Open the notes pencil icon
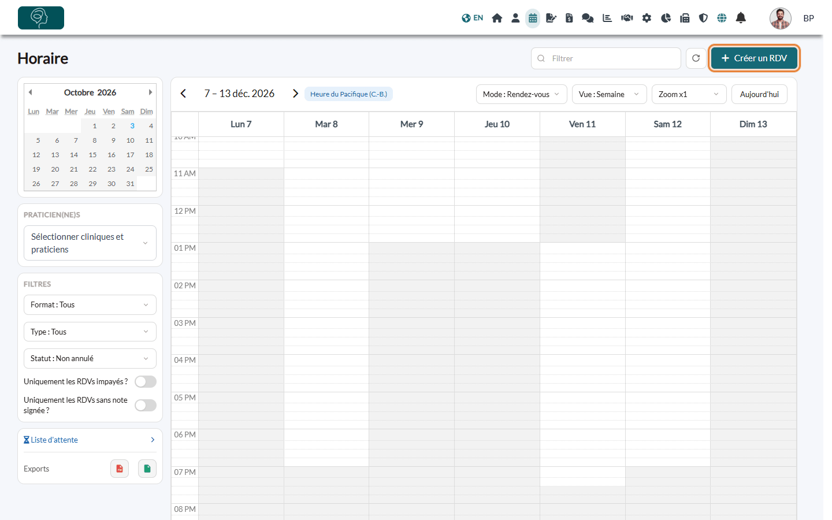This screenshot has height=520, width=832. coord(551,18)
